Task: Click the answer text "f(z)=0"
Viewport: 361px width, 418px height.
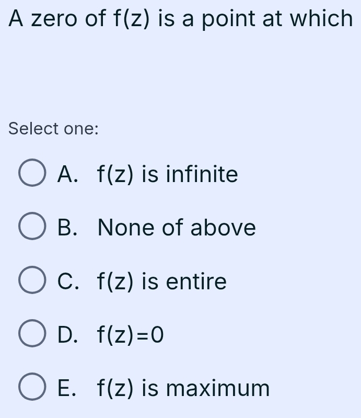Action: 131,335
